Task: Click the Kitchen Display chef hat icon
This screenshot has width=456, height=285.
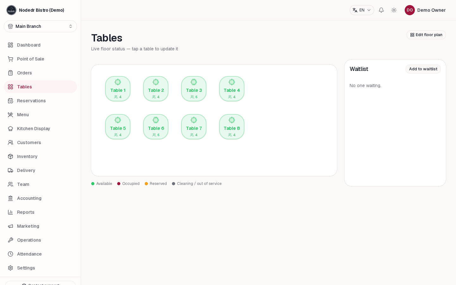Action: 10,129
